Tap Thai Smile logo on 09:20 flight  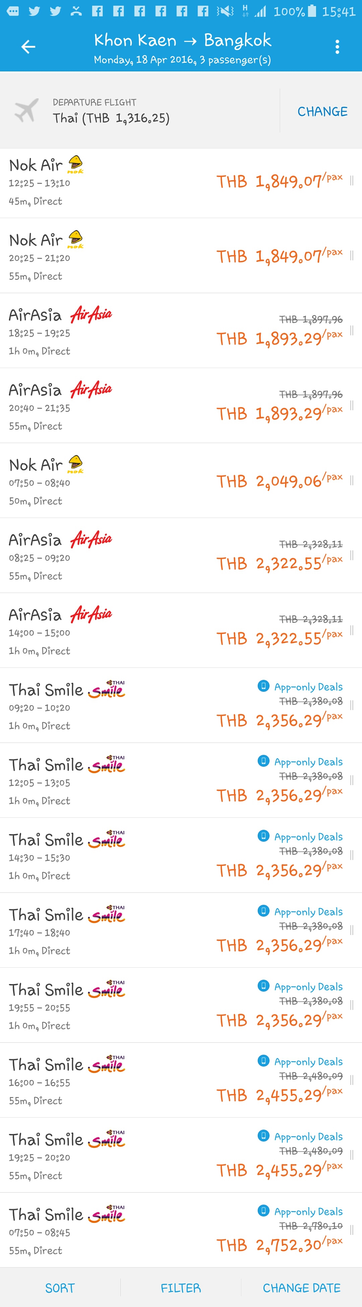pos(107,690)
